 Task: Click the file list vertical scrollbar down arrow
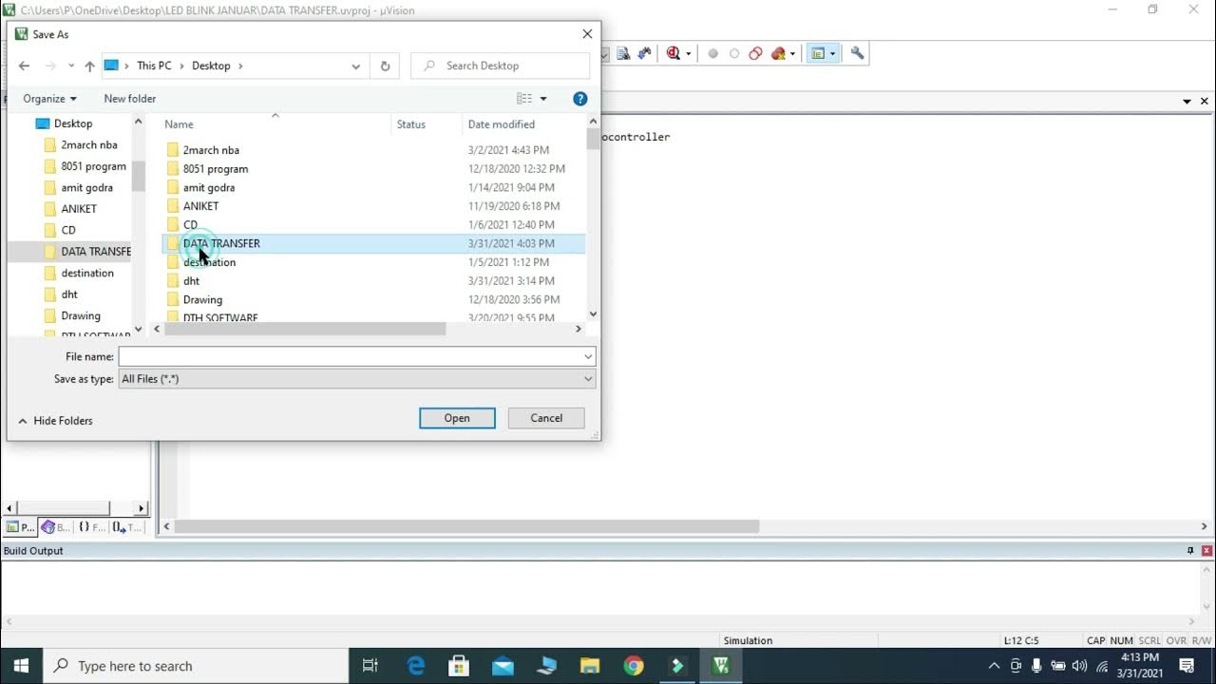coord(593,314)
